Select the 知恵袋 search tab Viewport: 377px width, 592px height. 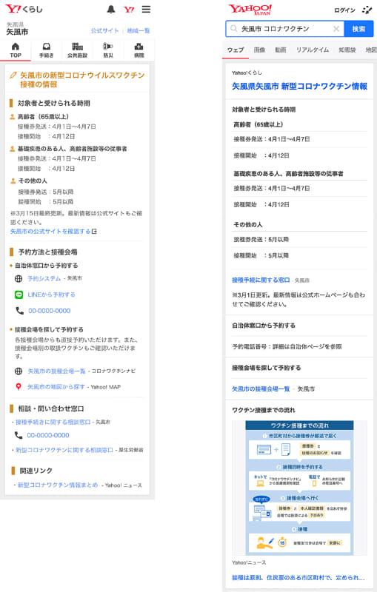[x=347, y=50]
